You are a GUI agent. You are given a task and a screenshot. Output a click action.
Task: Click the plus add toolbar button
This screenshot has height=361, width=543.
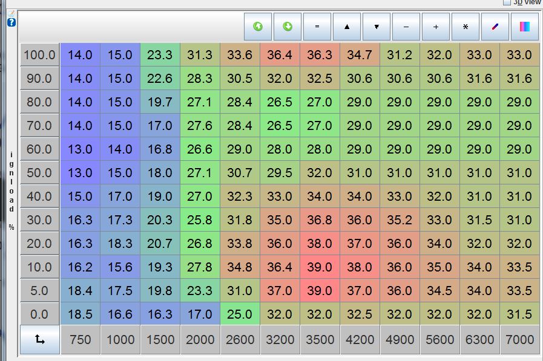tap(436, 27)
